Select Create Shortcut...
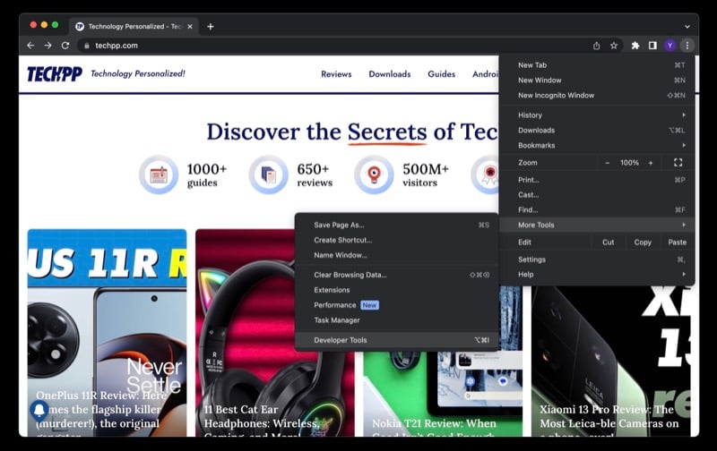Viewport: 717px width, 451px height. [396, 240]
